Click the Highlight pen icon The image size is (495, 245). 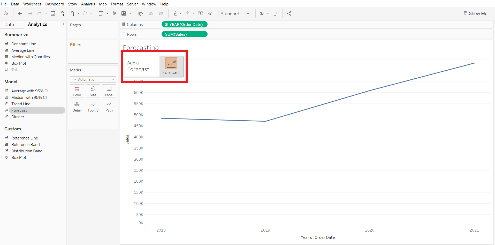[175, 13]
